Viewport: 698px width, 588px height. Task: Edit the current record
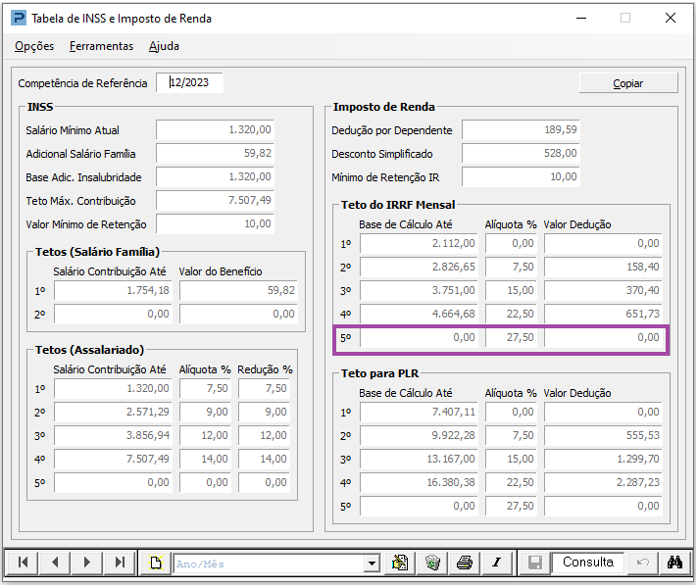[x=400, y=563]
